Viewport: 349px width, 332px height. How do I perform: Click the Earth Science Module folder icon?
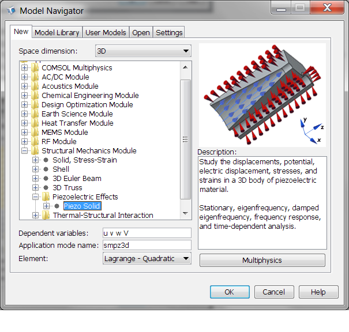coord(35,114)
